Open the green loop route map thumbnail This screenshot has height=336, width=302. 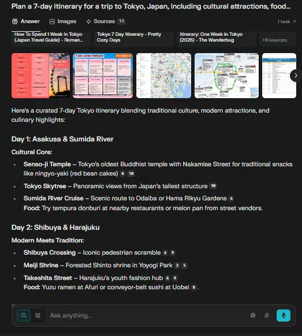226,76
